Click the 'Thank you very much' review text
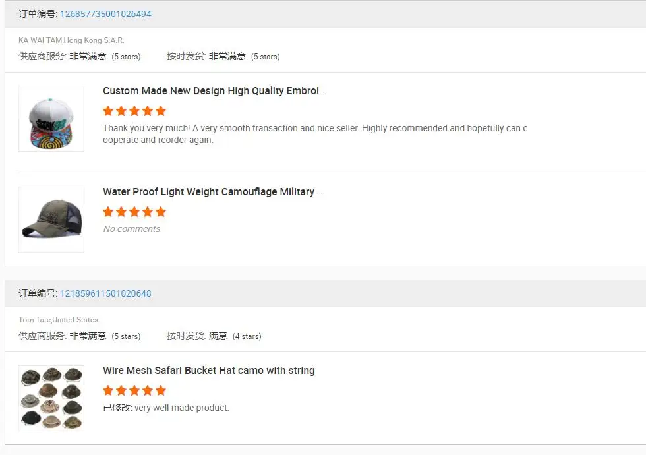The width and height of the screenshot is (646, 455). coord(315,134)
